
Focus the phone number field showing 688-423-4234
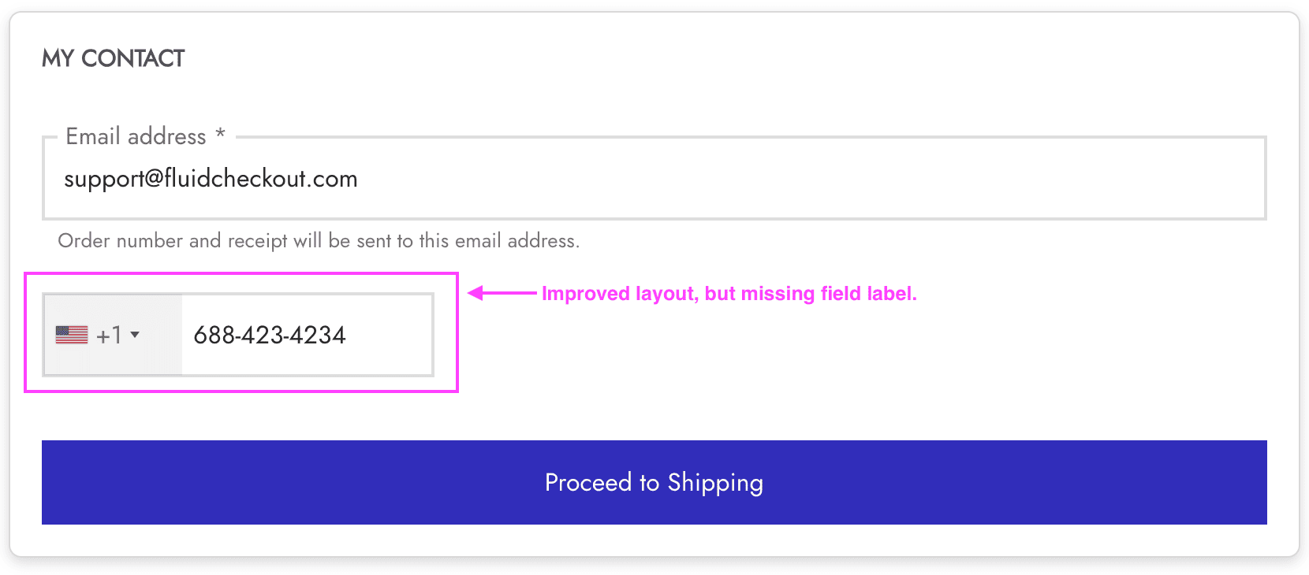(x=270, y=336)
